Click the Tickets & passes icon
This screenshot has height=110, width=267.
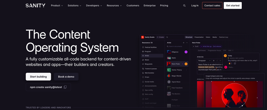(x=143, y=69)
